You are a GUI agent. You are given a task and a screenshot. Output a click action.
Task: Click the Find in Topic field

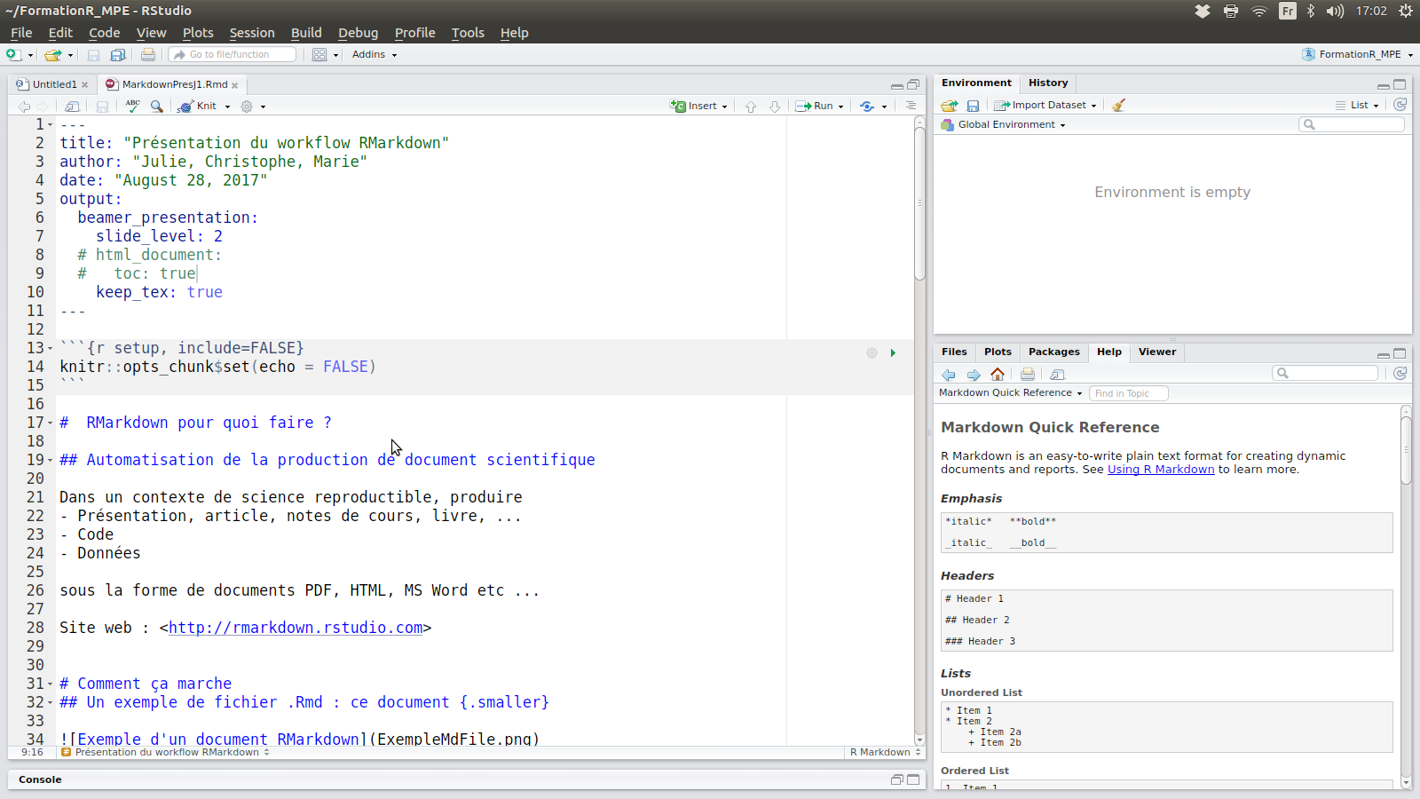(1129, 393)
